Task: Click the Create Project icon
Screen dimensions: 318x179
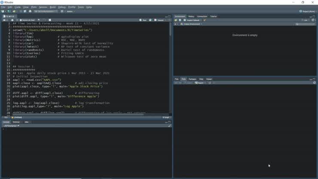Action: (9, 11)
